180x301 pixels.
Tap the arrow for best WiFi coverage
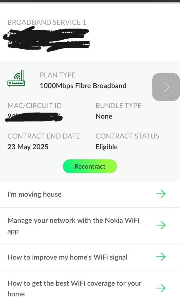(161, 288)
